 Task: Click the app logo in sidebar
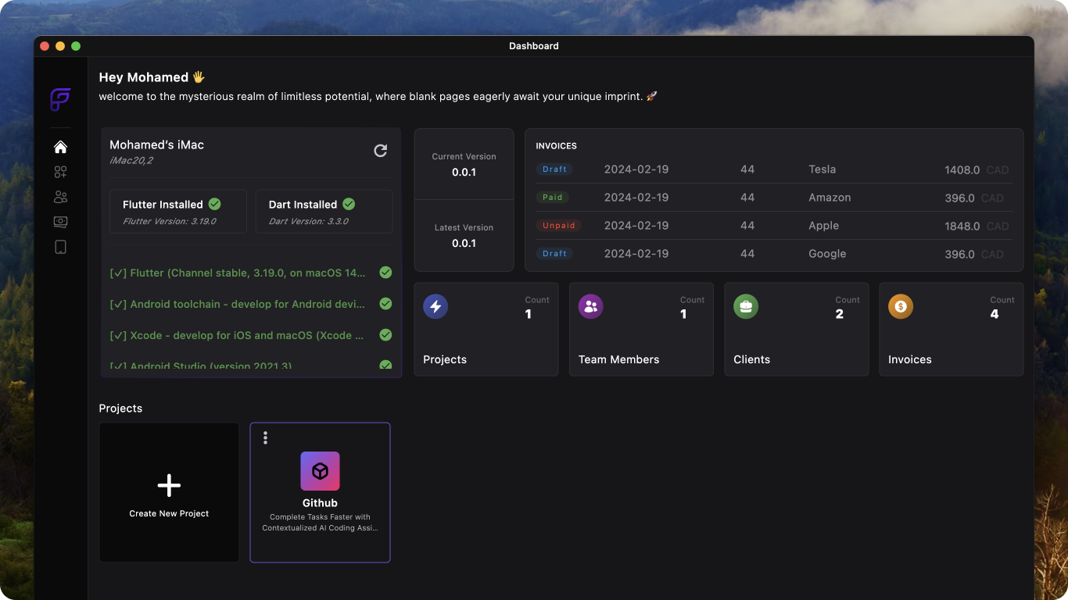point(60,99)
